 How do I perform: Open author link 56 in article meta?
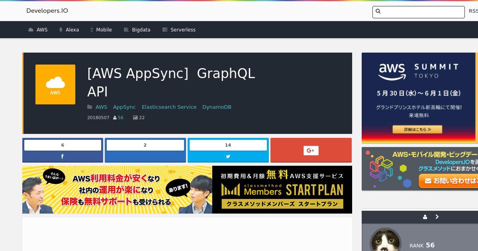pos(121,118)
